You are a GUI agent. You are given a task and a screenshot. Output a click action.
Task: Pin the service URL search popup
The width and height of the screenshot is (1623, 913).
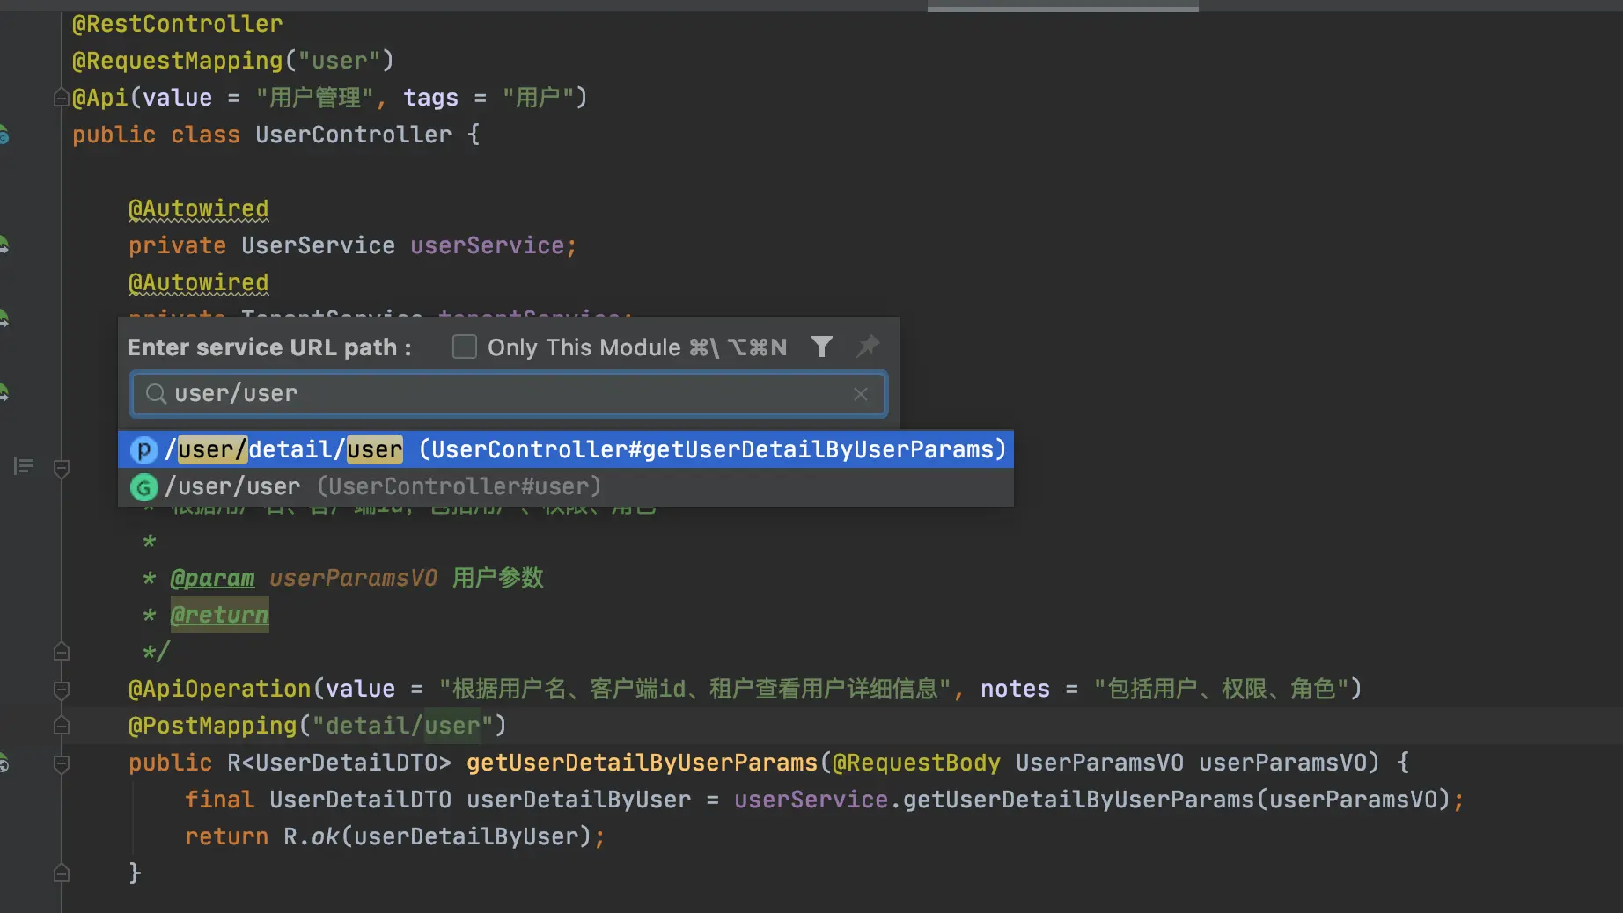tap(867, 347)
